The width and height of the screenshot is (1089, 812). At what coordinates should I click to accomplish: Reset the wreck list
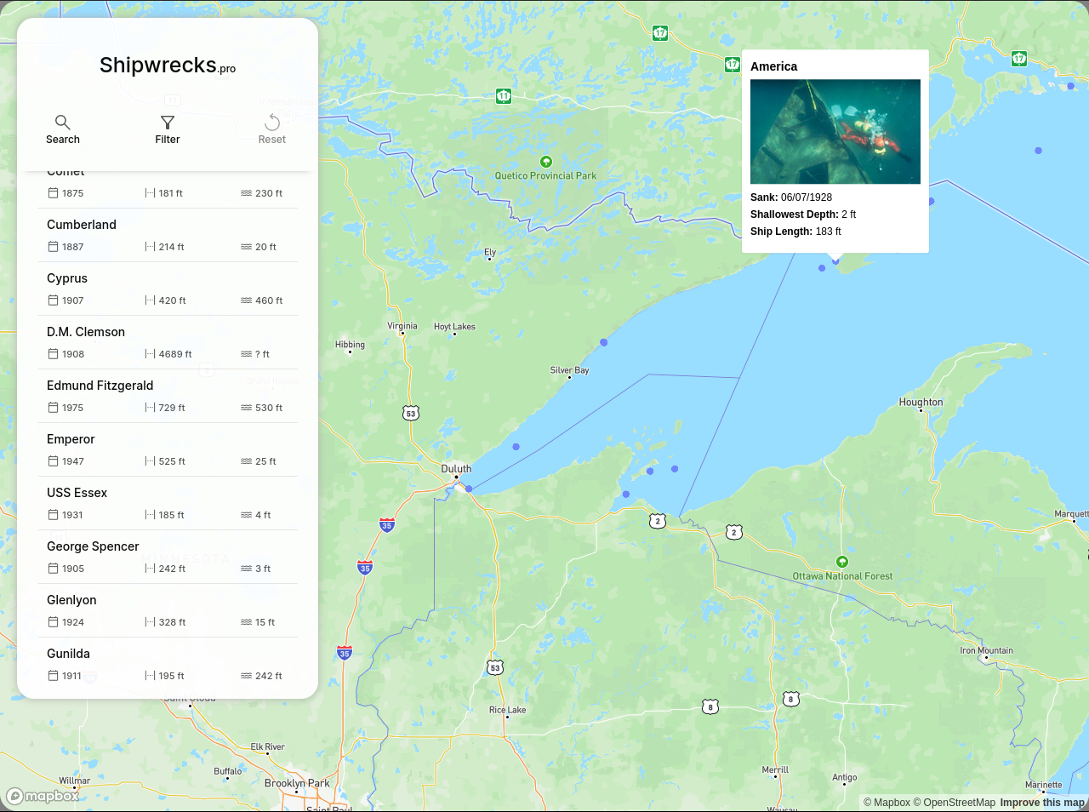point(272,129)
